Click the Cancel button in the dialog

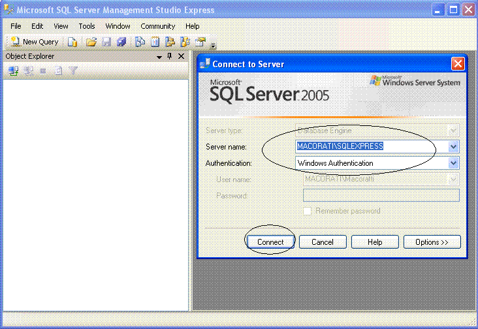(323, 242)
